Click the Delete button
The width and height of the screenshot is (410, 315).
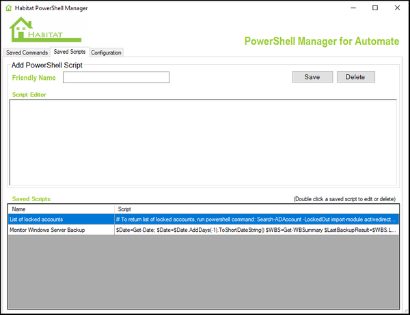pos(355,77)
